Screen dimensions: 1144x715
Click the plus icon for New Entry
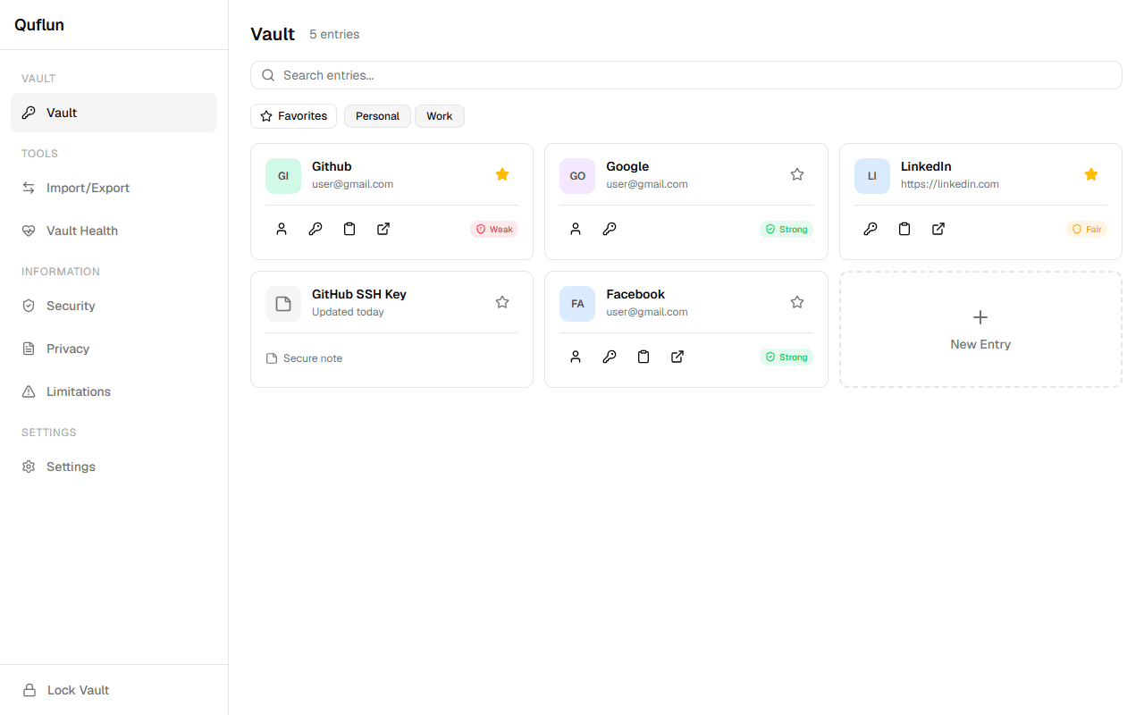(x=980, y=317)
